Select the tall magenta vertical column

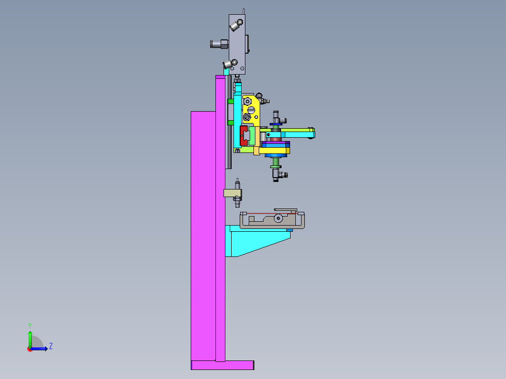pyautogui.click(x=220, y=218)
